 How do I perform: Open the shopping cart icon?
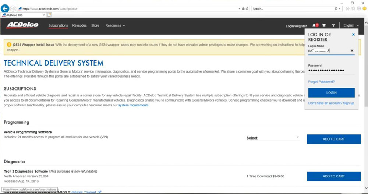[324, 26]
